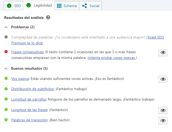Follow the Intenta probar cosas nuevas link
Image resolution: width=172 pixels, height=132 pixels.
pyautogui.click(x=112, y=58)
